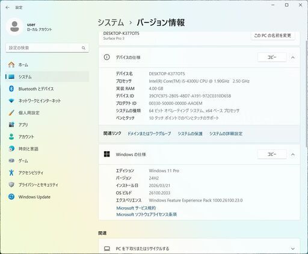The width and height of the screenshot is (308, 254).
Task: Open Windows Update page
Action: coord(47,197)
